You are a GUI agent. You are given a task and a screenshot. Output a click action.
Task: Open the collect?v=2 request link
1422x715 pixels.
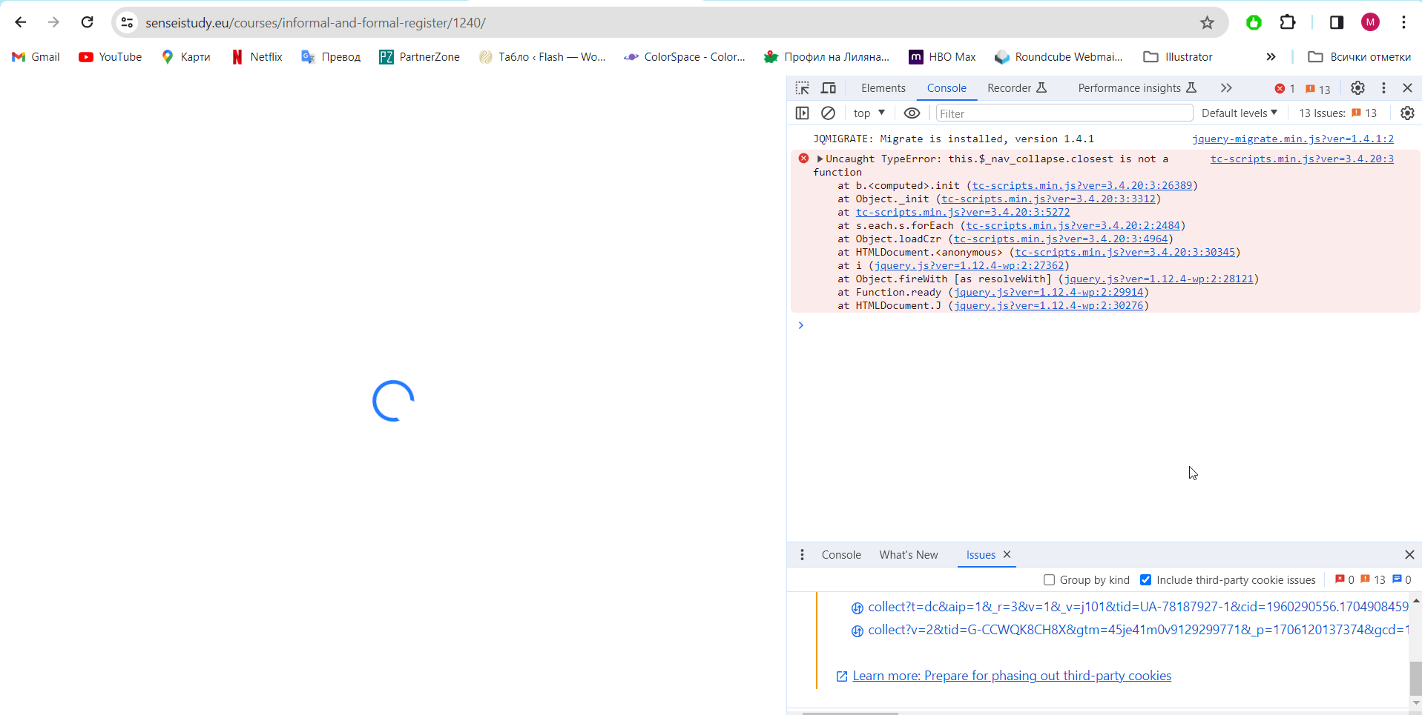click(x=1137, y=630)
